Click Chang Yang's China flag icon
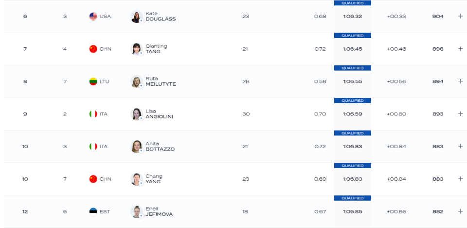The image size is (467, 228). pyautogui.click(x=93, y=179)
